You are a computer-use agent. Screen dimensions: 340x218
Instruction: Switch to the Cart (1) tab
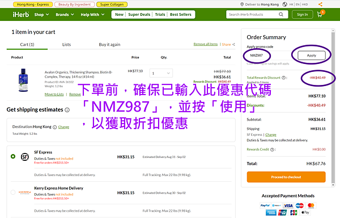[27, 44]
